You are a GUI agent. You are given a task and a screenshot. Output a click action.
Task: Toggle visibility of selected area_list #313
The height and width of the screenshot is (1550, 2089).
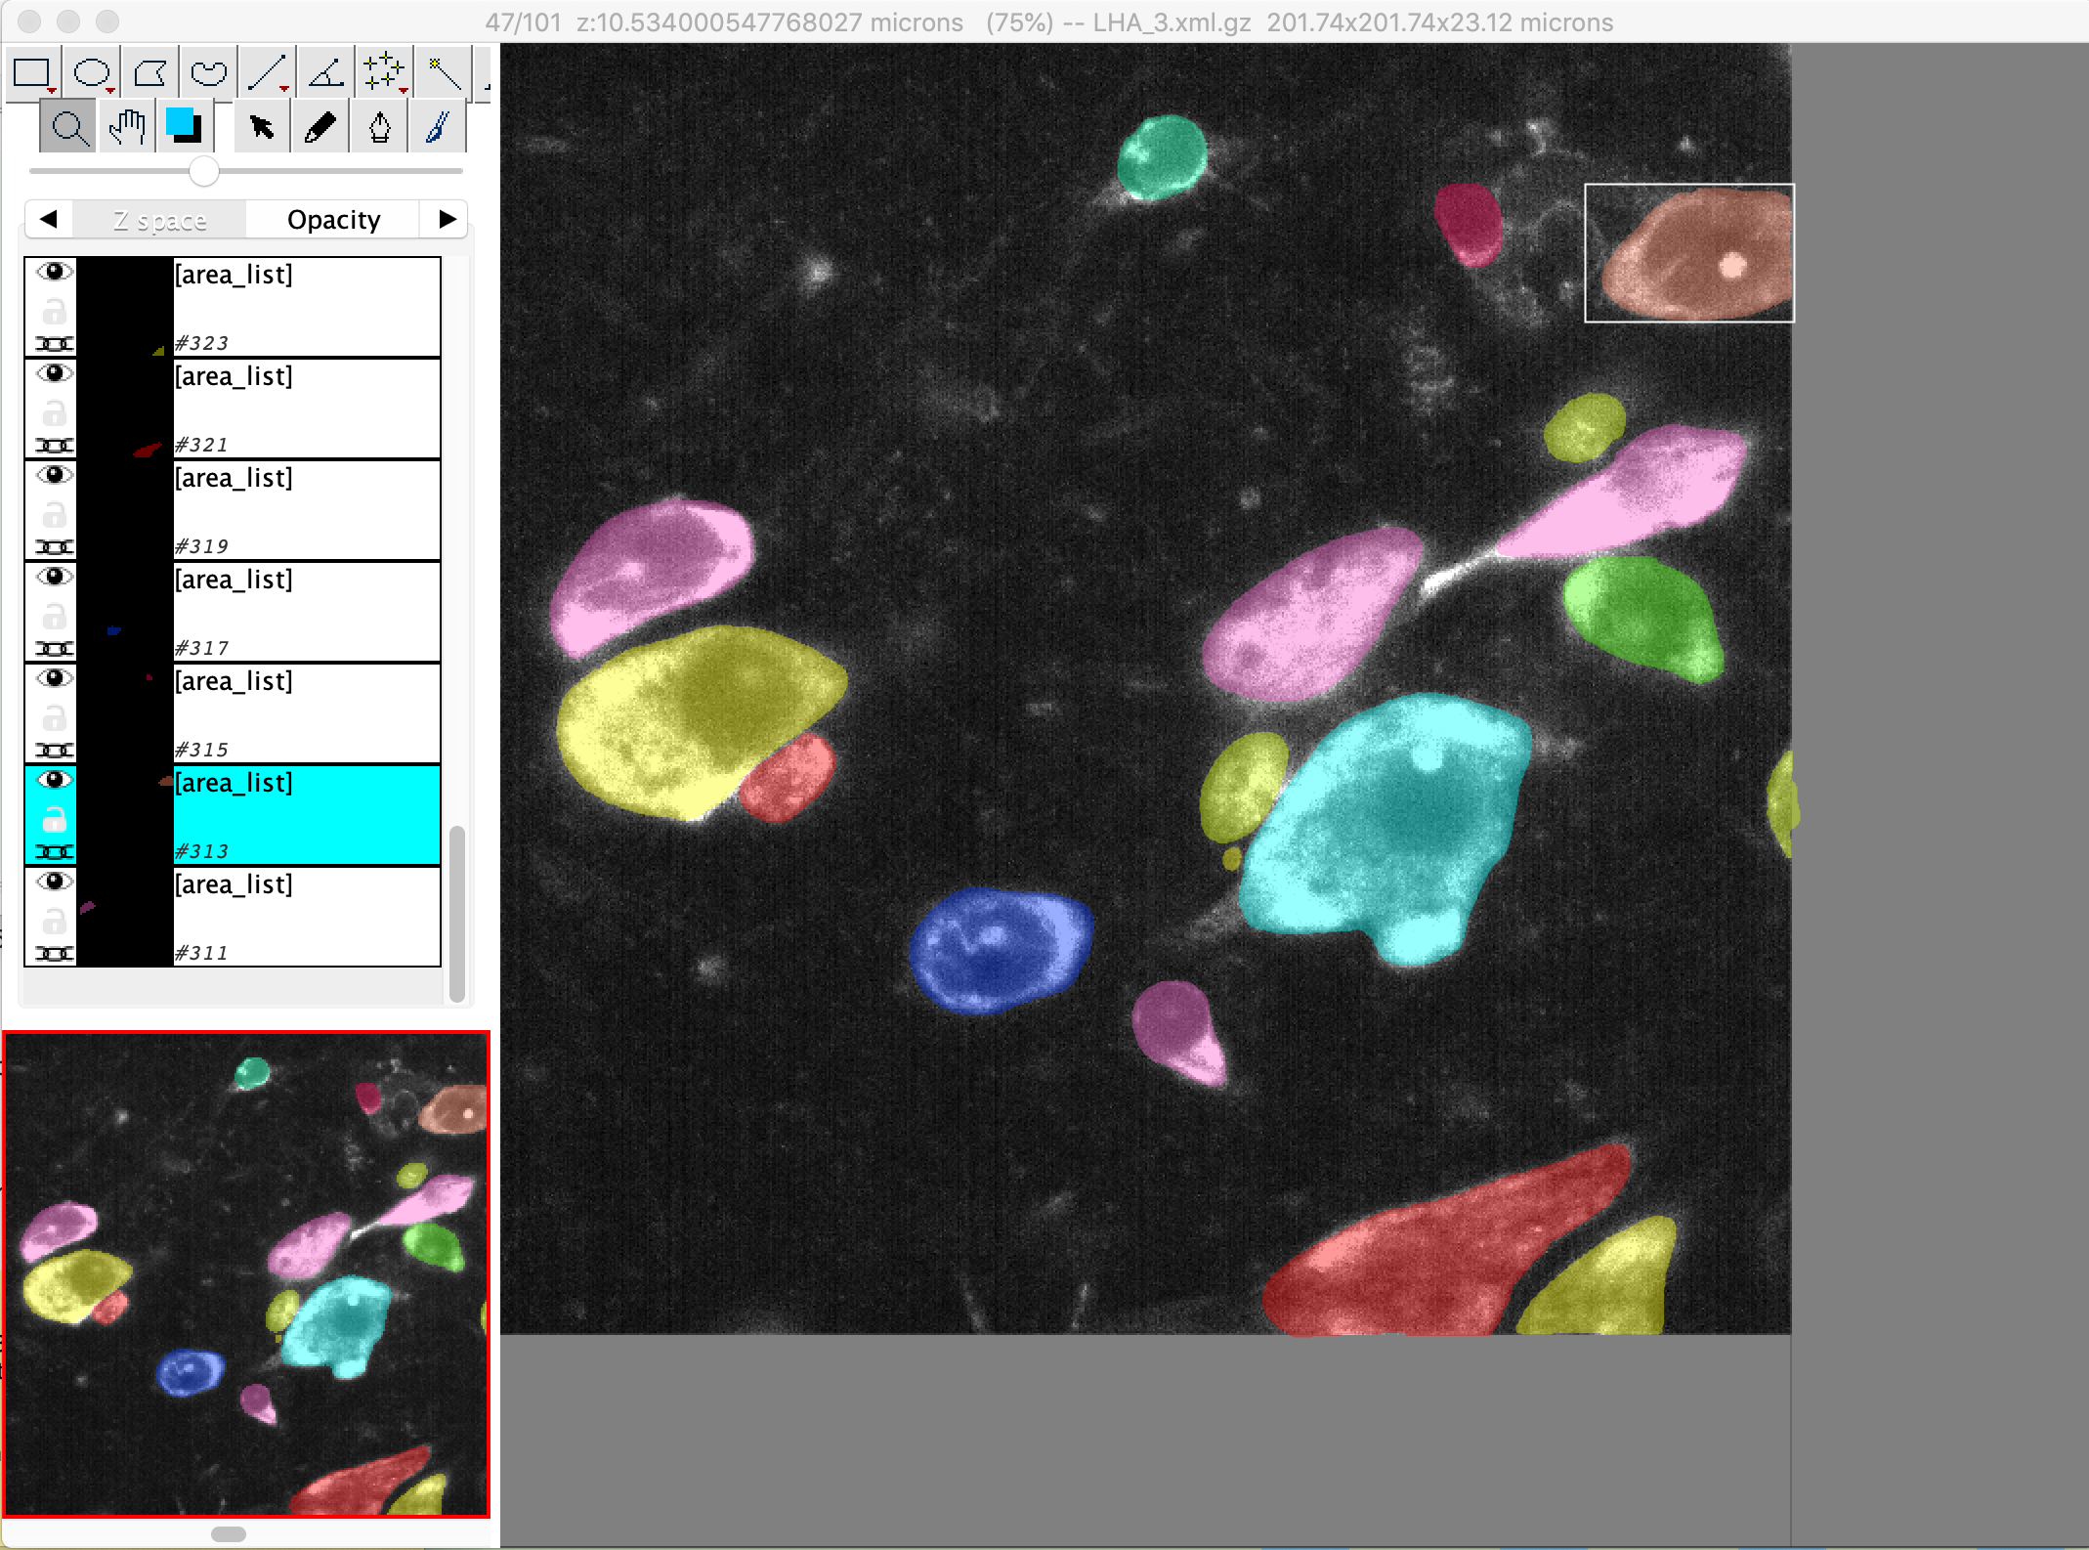55,780
